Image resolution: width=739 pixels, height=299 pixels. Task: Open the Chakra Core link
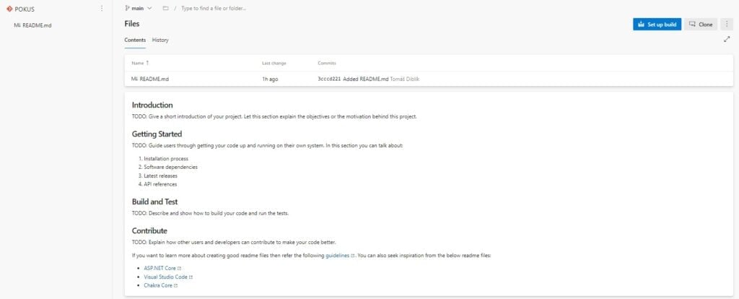[158, 285]
